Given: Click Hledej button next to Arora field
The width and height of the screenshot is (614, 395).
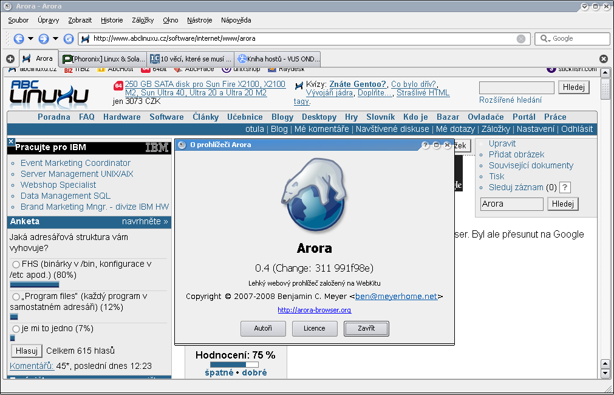Looking at the screenshot, I should (563, 204).
